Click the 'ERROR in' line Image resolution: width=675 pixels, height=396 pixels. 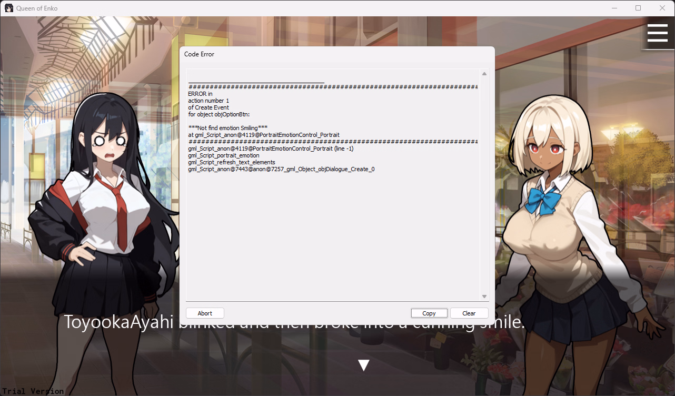tap(200, 94)
